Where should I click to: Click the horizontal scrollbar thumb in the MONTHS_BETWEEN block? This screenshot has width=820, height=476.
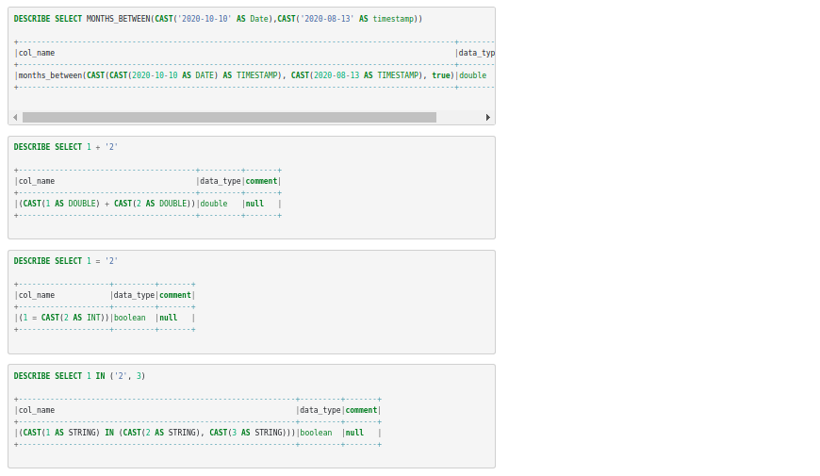coord(229,117)
